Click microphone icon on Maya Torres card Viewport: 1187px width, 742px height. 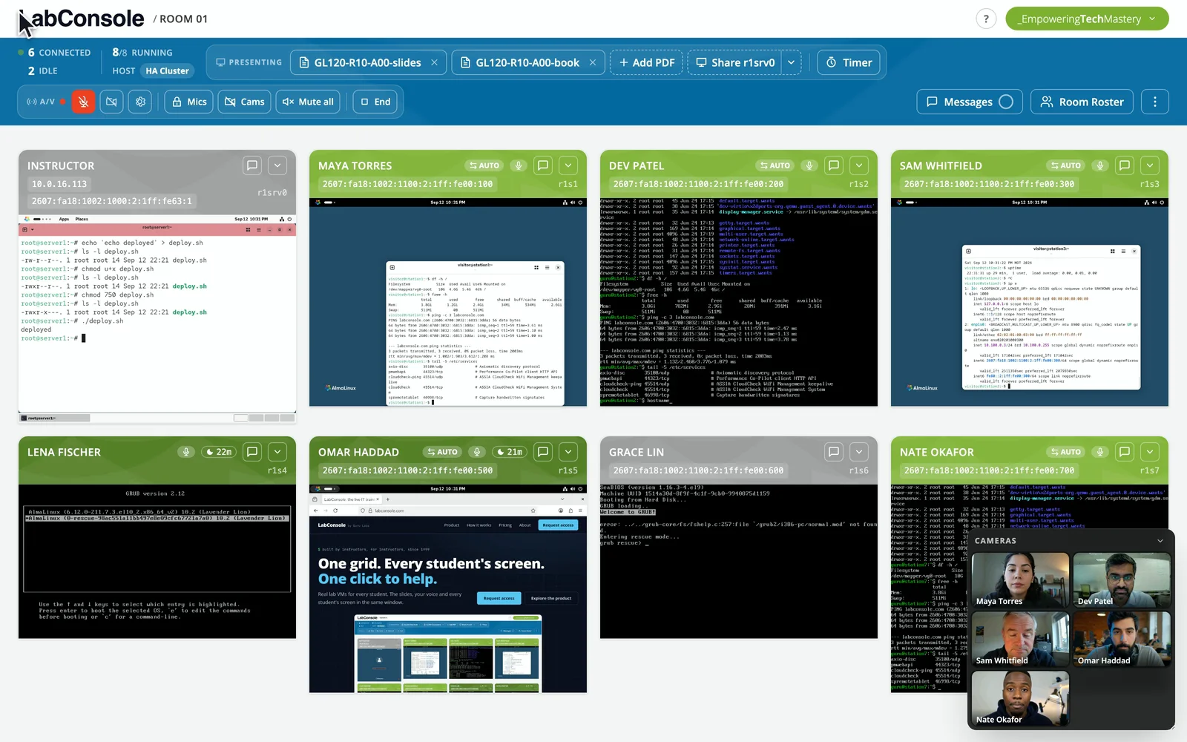(x=519, y=165)
